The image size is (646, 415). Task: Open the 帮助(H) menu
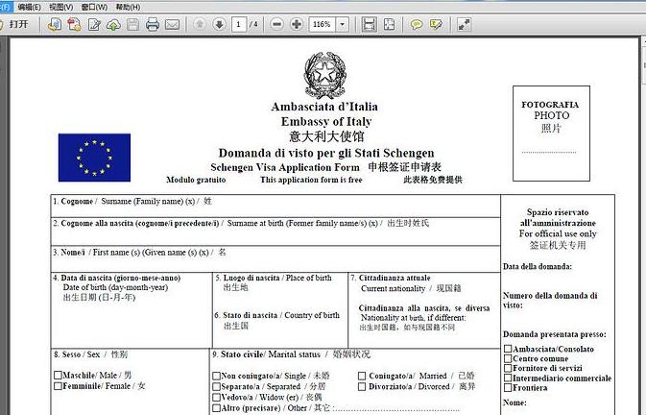click(128, 7)
